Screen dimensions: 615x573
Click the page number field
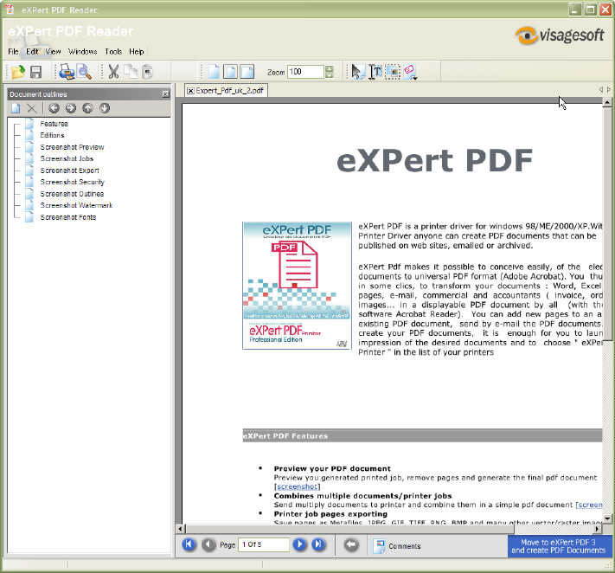click(x=264, y=544)
